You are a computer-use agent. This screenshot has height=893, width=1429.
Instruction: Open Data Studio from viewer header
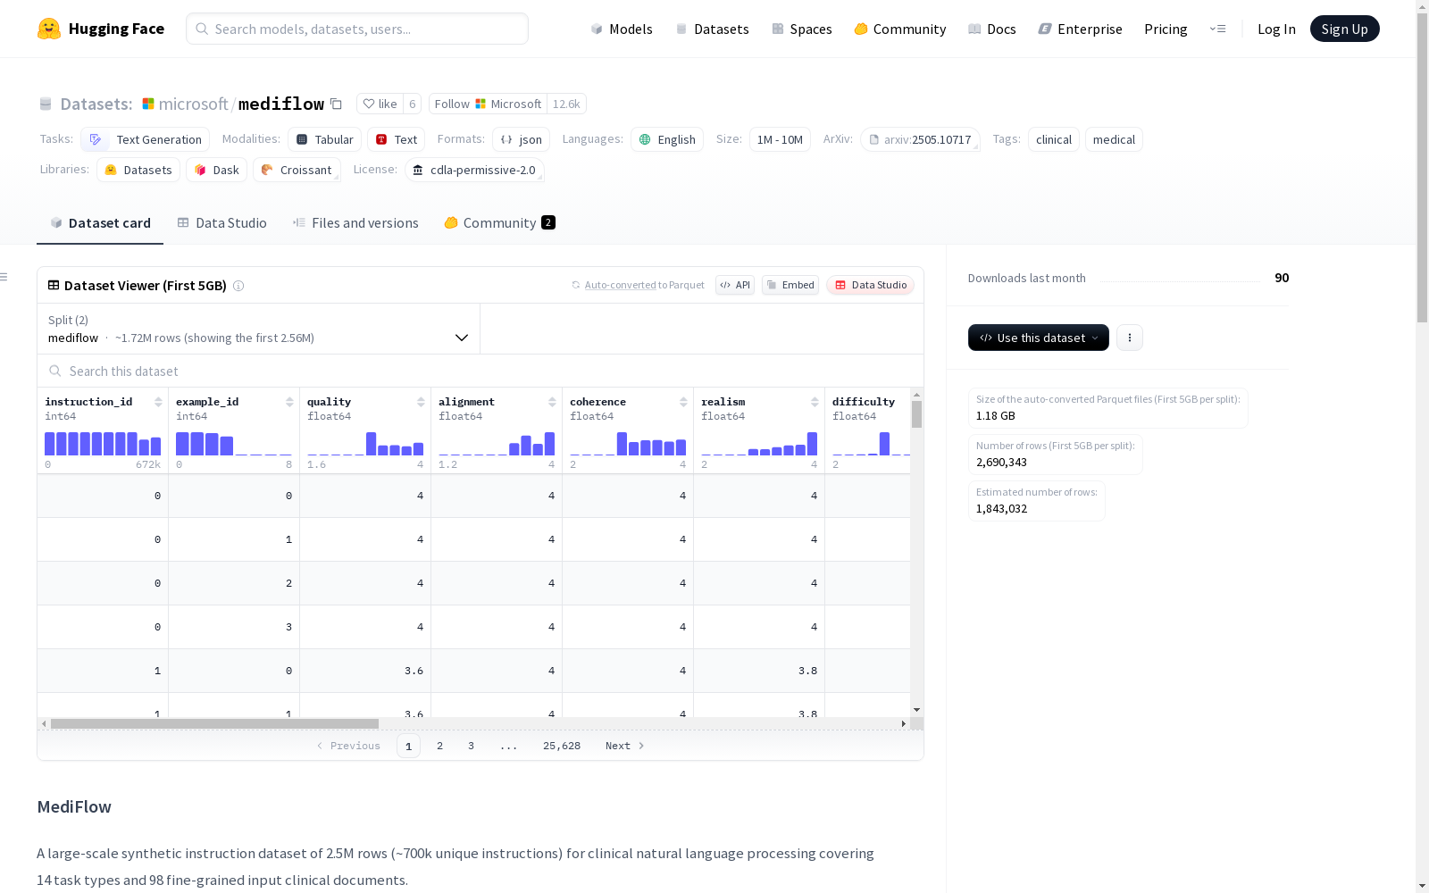pos(871,285)
